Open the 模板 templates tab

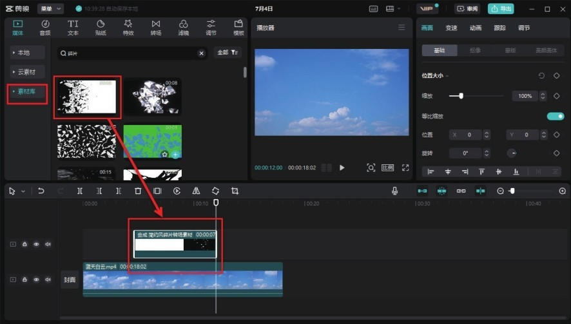pos(238,28)
